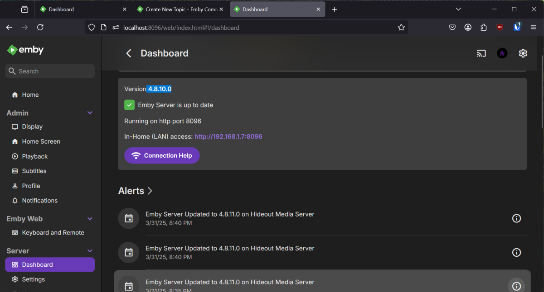Viewport: 544px width, 292px height.
Task: Select Dashboard in the Server sidebar section
Action: [50, 265]
